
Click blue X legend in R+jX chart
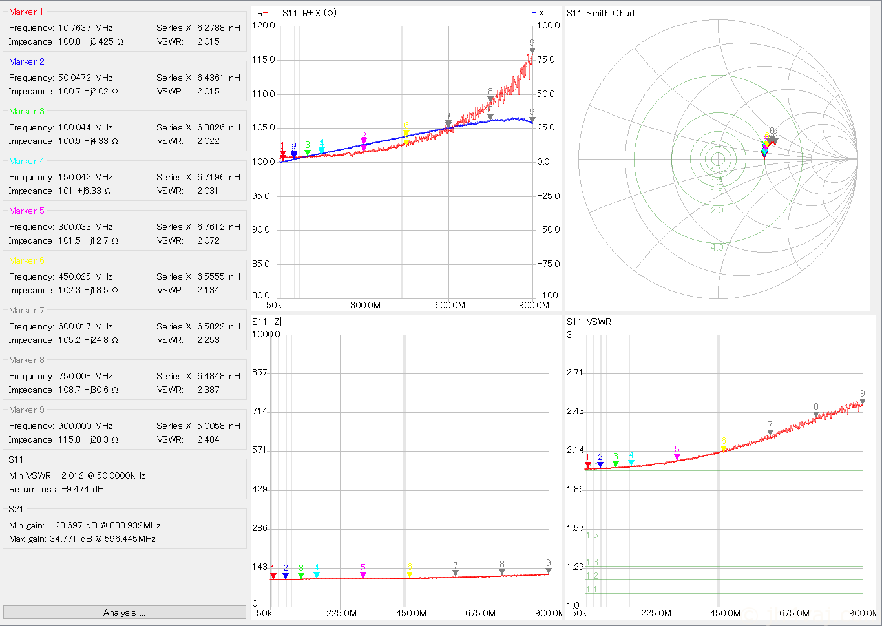point(538,13)
